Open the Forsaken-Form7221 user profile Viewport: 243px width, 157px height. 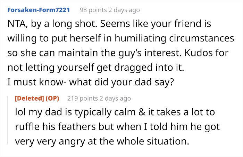click(x=38, y=10)
